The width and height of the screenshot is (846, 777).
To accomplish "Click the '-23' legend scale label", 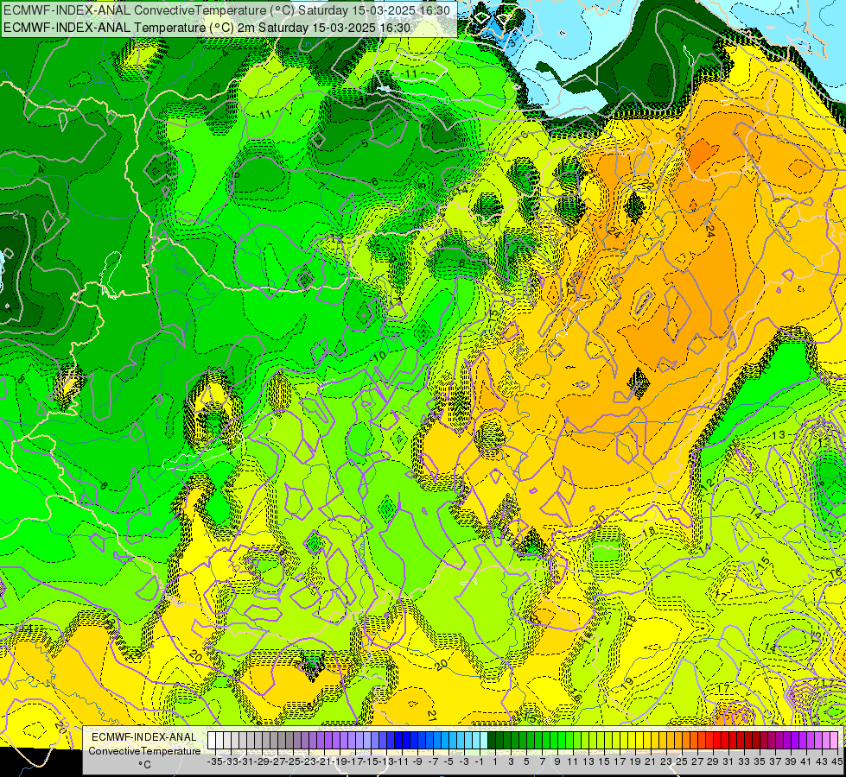I will [309, 762].
